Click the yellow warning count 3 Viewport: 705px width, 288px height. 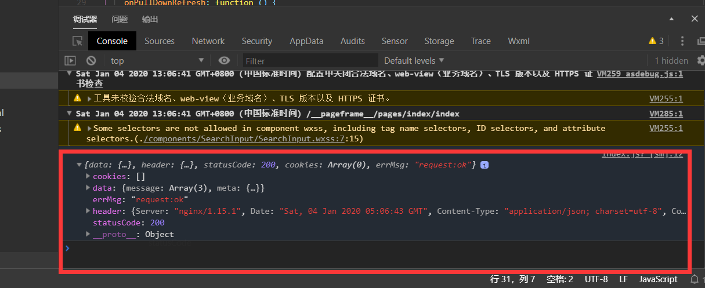coord(656,41)
